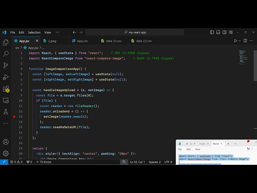The width and height of the screenshot is (257, 193).
Task: Open the Extensions view
Action: coord(6,89)
